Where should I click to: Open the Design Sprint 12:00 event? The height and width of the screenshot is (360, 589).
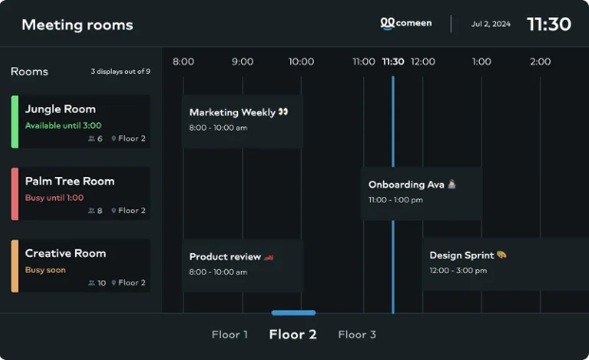tap(506, 264)
